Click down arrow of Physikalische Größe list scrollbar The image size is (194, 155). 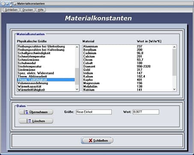coord(77,89)
